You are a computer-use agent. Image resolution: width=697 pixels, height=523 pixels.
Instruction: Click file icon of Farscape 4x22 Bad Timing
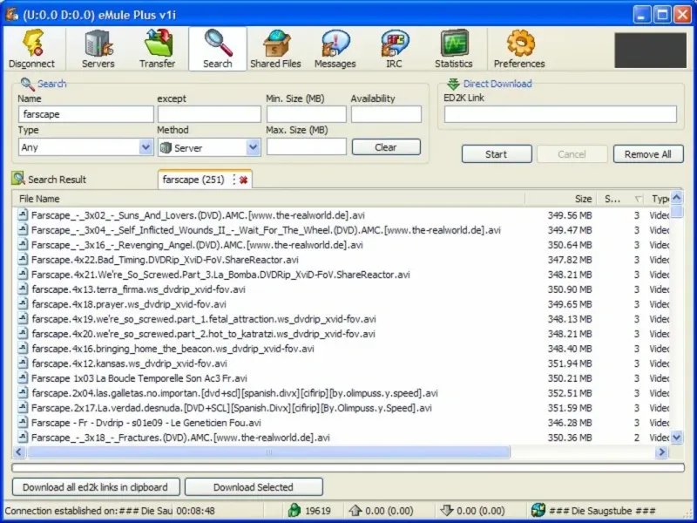pyautogui.click(x=23, y=260)
